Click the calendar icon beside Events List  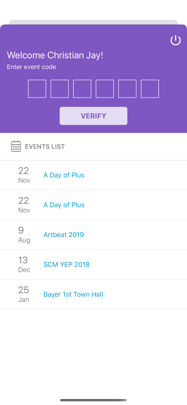coord(16,146)
